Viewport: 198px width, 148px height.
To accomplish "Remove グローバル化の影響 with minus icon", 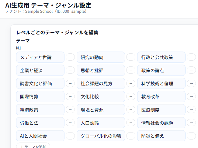I will tap(131, 136).
